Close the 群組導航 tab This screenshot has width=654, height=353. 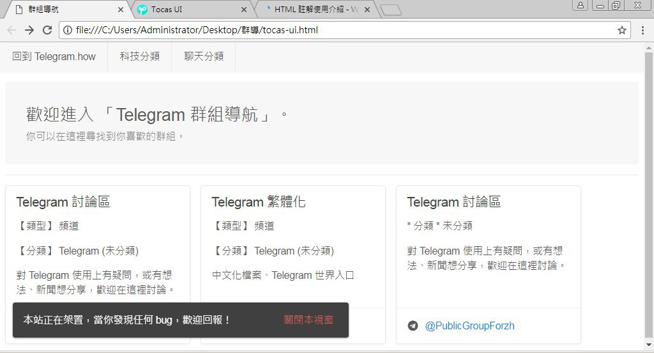tap(121, 10)
